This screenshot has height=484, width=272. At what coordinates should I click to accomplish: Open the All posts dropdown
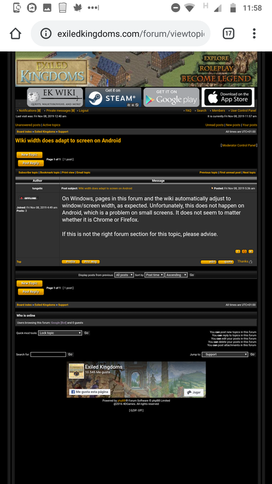pos(124,275)
